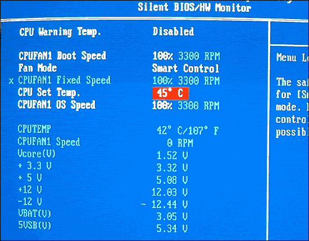This screenshot has height=241, width=309.
Task: Click the +12 V 12.03 V reading
Action: click(x=170, y=192)
